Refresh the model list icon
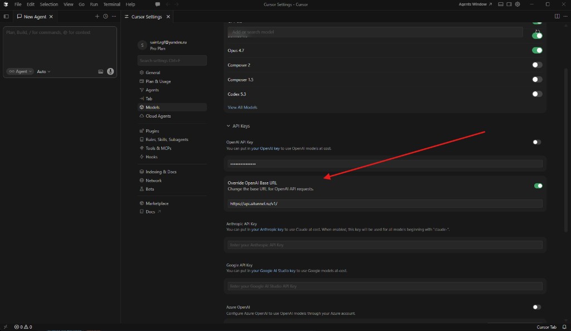 [538, 32]
